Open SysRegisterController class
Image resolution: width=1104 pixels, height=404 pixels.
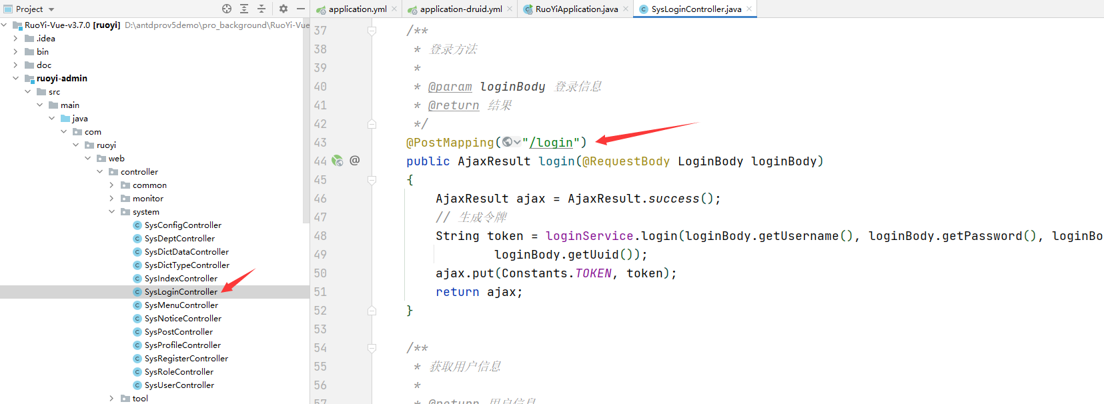(x=186, y=358)
